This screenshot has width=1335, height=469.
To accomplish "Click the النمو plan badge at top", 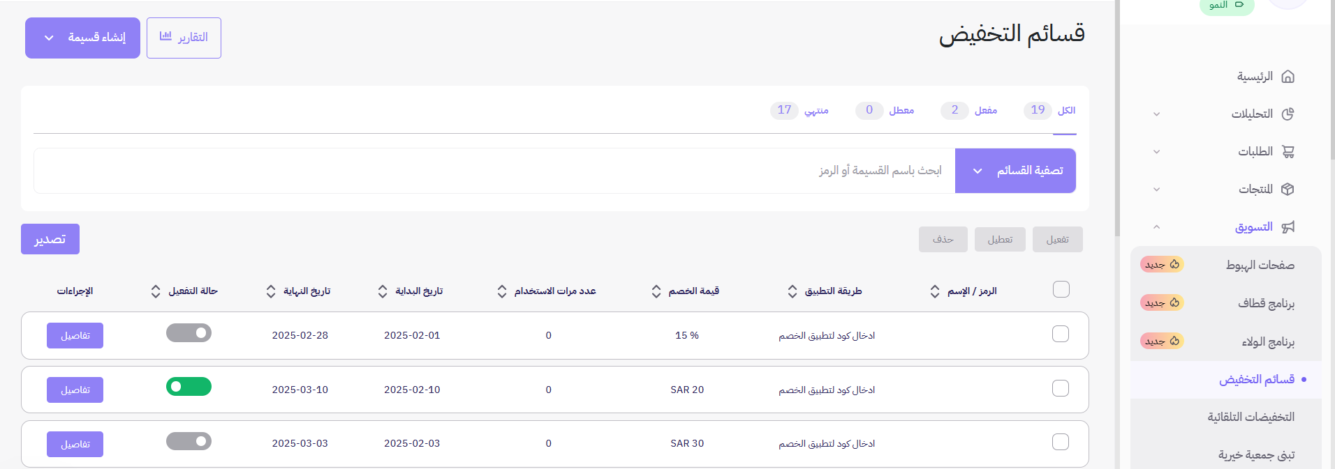I will click(x=1227, y=6).
